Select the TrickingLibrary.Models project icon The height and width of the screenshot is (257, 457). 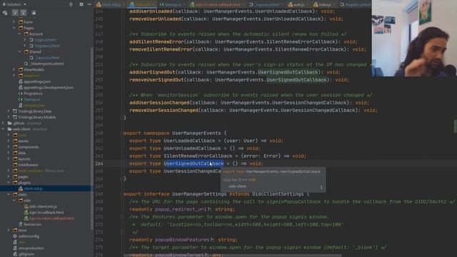(14, 117)
